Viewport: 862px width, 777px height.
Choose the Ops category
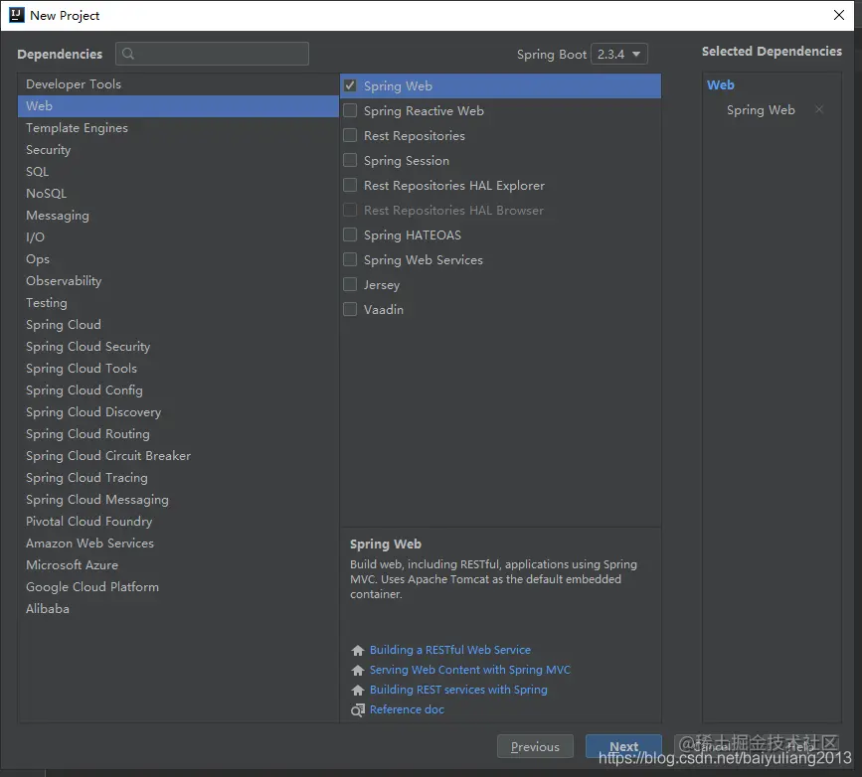pos(178,258)
